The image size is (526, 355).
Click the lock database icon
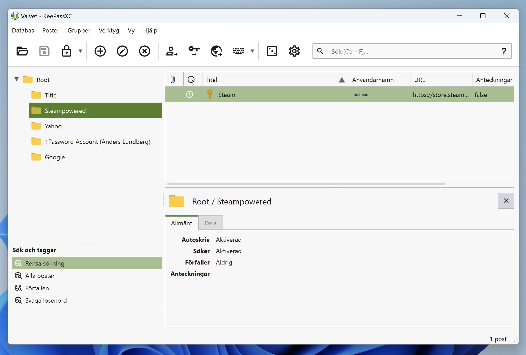tap(66, 51)
